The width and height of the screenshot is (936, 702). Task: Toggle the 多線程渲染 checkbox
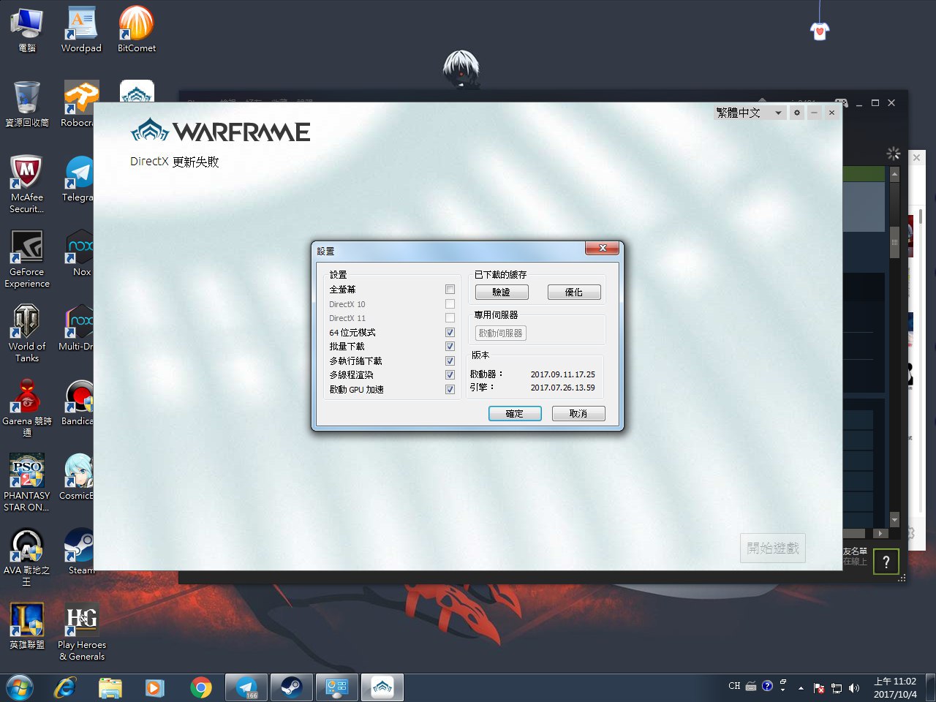[450, 375]
